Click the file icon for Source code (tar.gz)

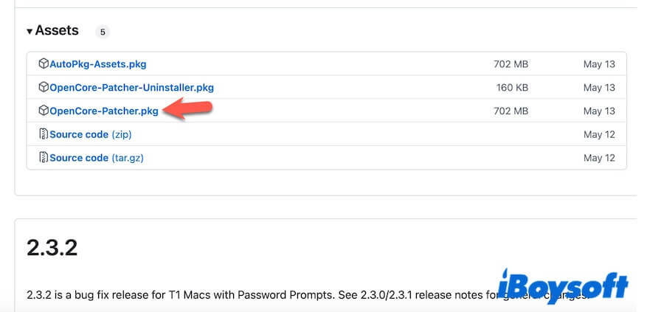coord(44,158)
